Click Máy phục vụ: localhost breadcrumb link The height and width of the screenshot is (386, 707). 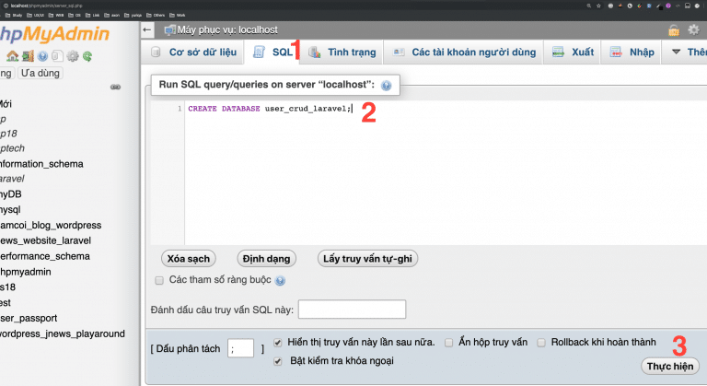(x=227, y=29)
